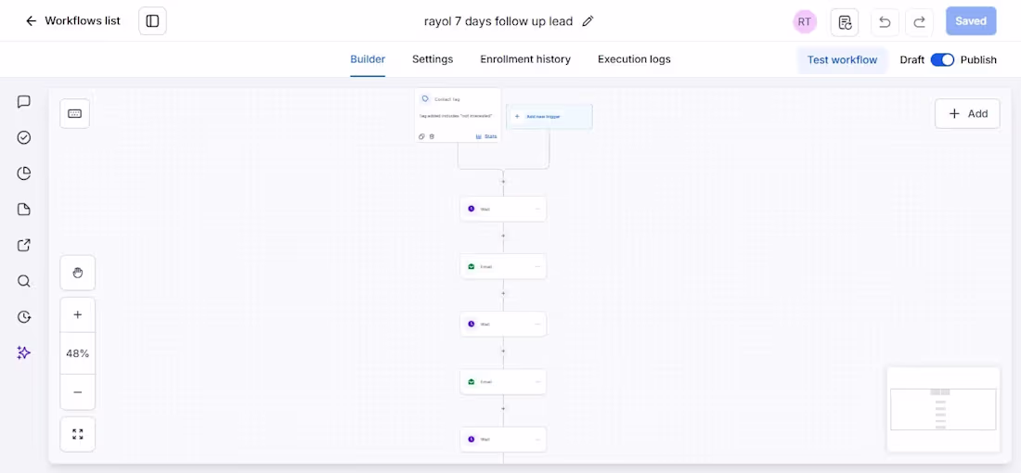1021x473 pixels.
Task: Redo the last change
Action: coord(920,22)
